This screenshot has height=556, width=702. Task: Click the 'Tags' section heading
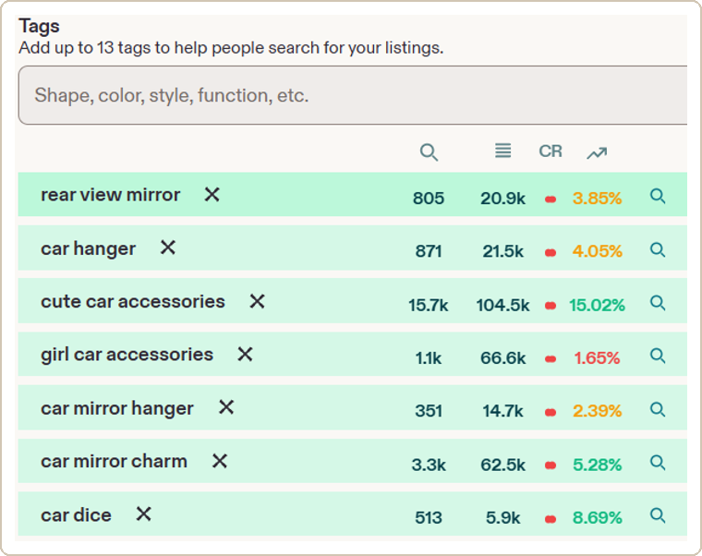[39, 27]
